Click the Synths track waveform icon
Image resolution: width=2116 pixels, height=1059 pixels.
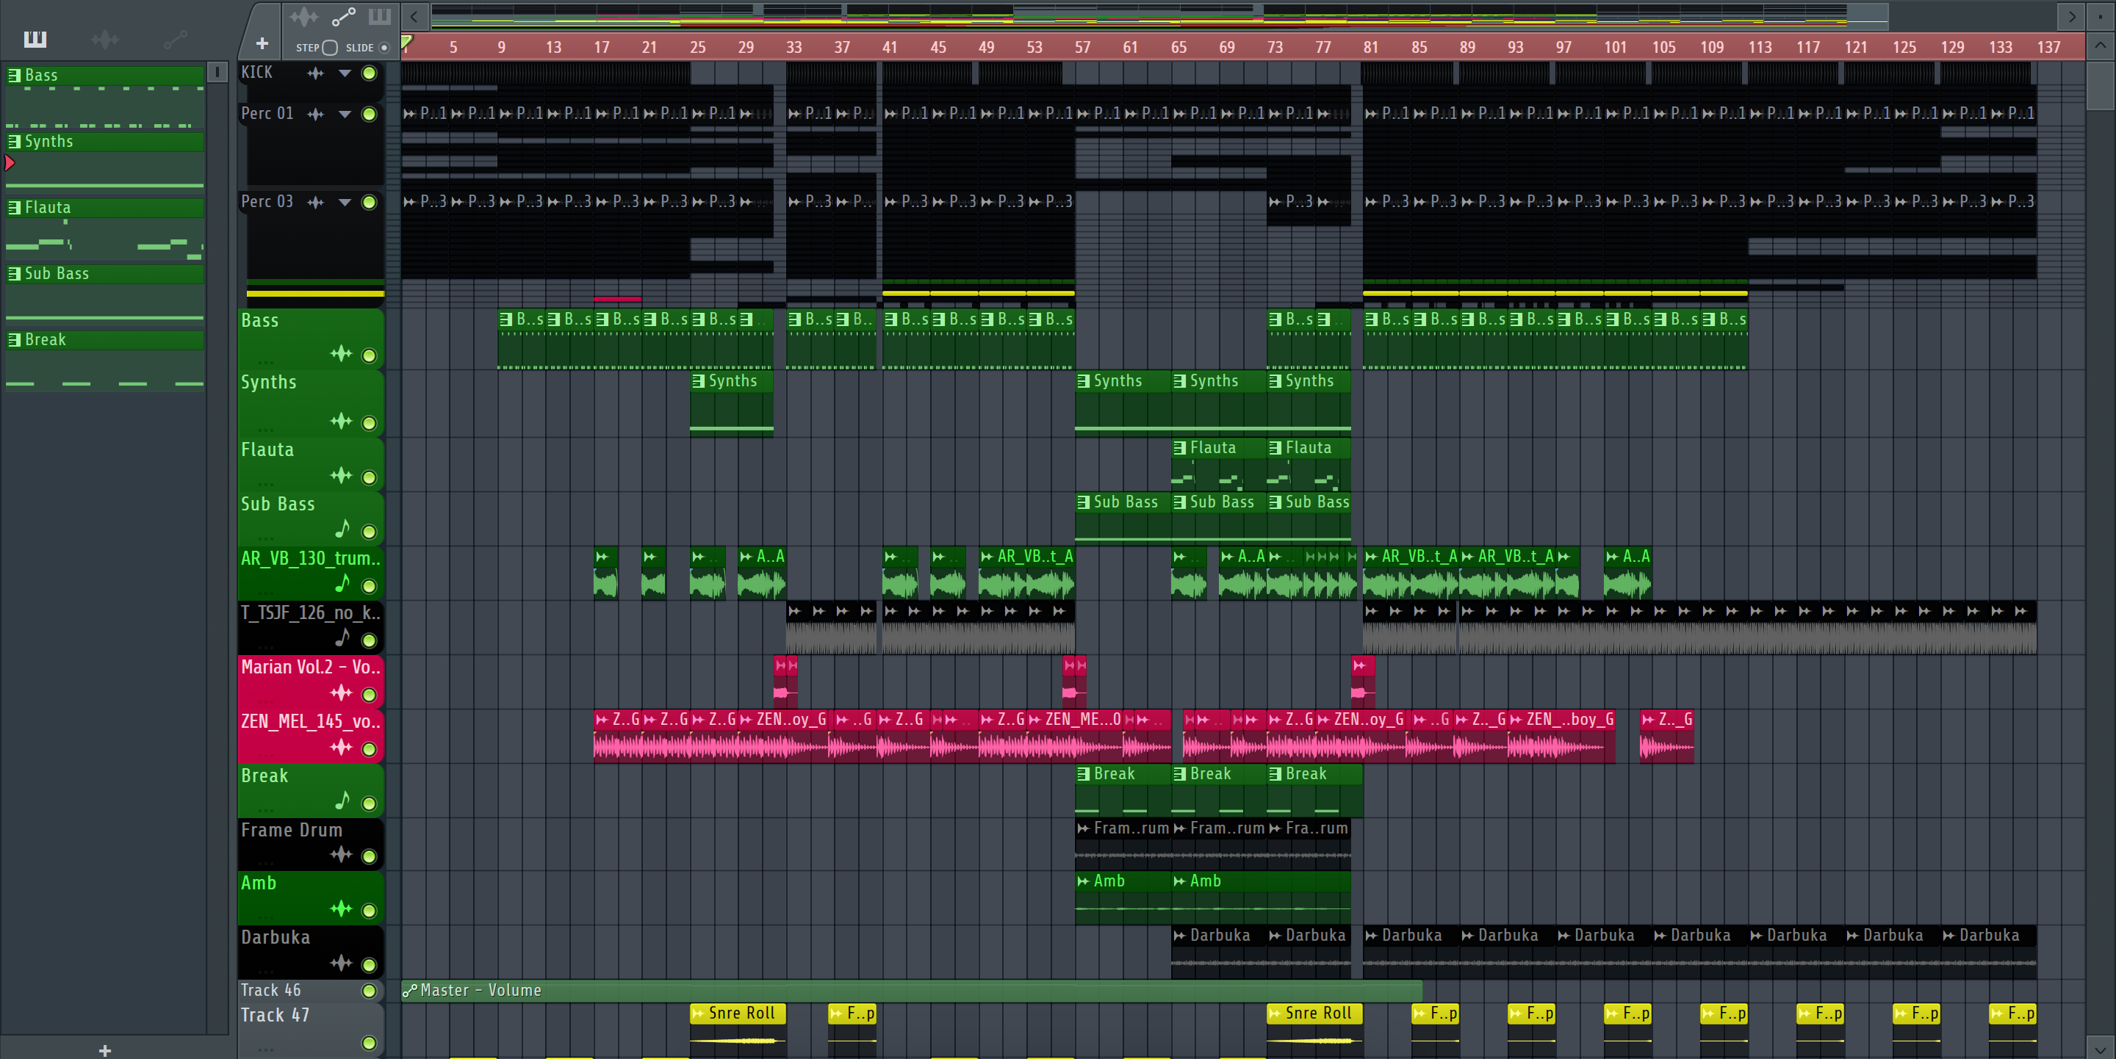coord(341,422)
